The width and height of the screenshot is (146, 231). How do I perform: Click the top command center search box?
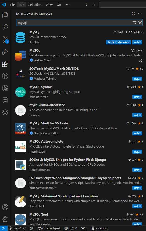[x=122, y=5]
